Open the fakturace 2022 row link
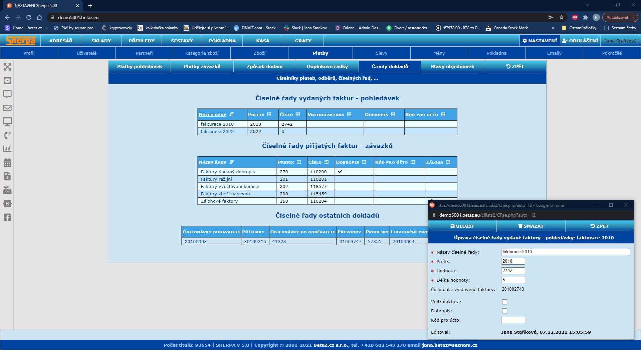The width and height of the screenshot is (641, 350). [x=217, y=131]
